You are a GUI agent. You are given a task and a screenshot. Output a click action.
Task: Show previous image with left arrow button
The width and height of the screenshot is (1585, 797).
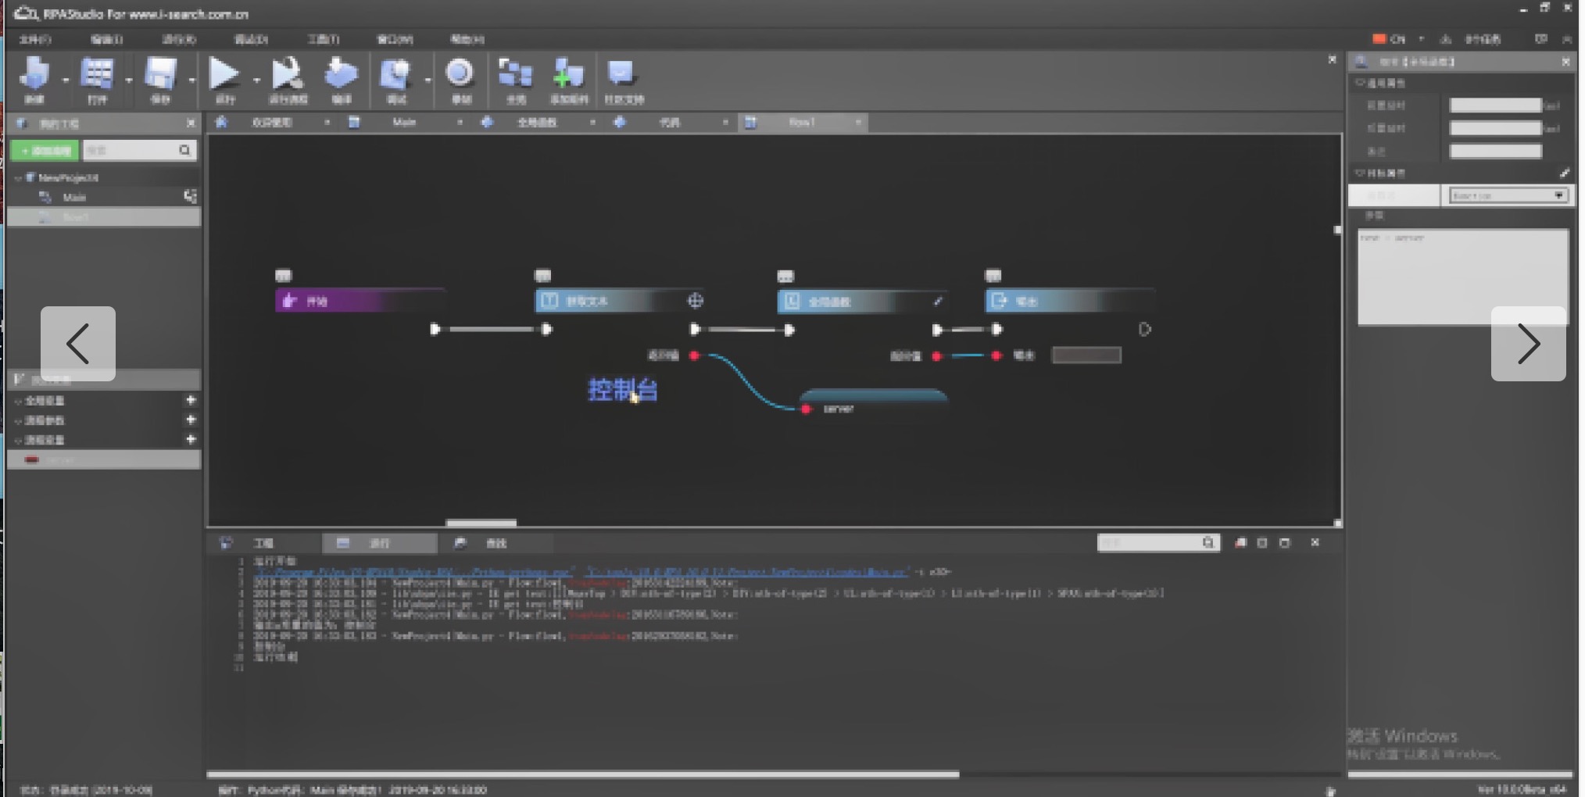78,344
